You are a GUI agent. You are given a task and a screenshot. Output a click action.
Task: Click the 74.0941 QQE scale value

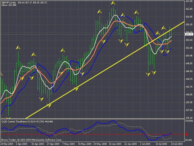(x=189, y=121)
